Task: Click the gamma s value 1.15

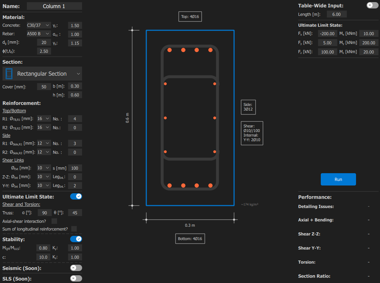Action: tap(75, 43)
